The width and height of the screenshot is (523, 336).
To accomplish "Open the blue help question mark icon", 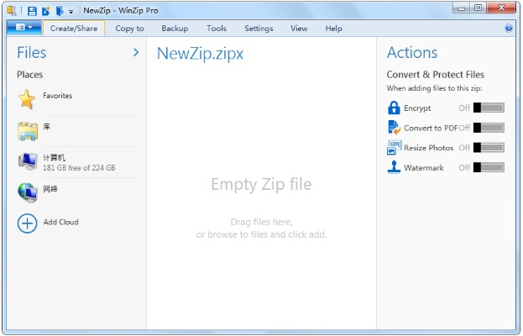I will coord(509,29).
